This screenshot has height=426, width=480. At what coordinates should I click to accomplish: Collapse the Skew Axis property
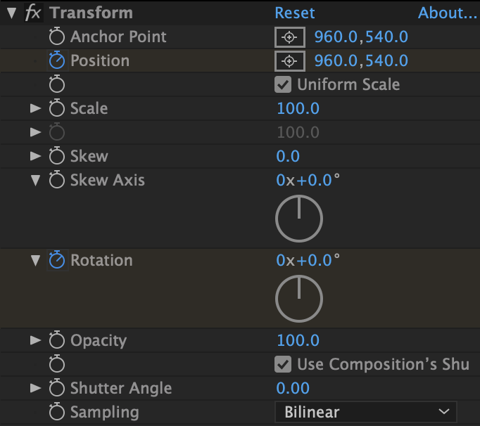click(35, 180)
